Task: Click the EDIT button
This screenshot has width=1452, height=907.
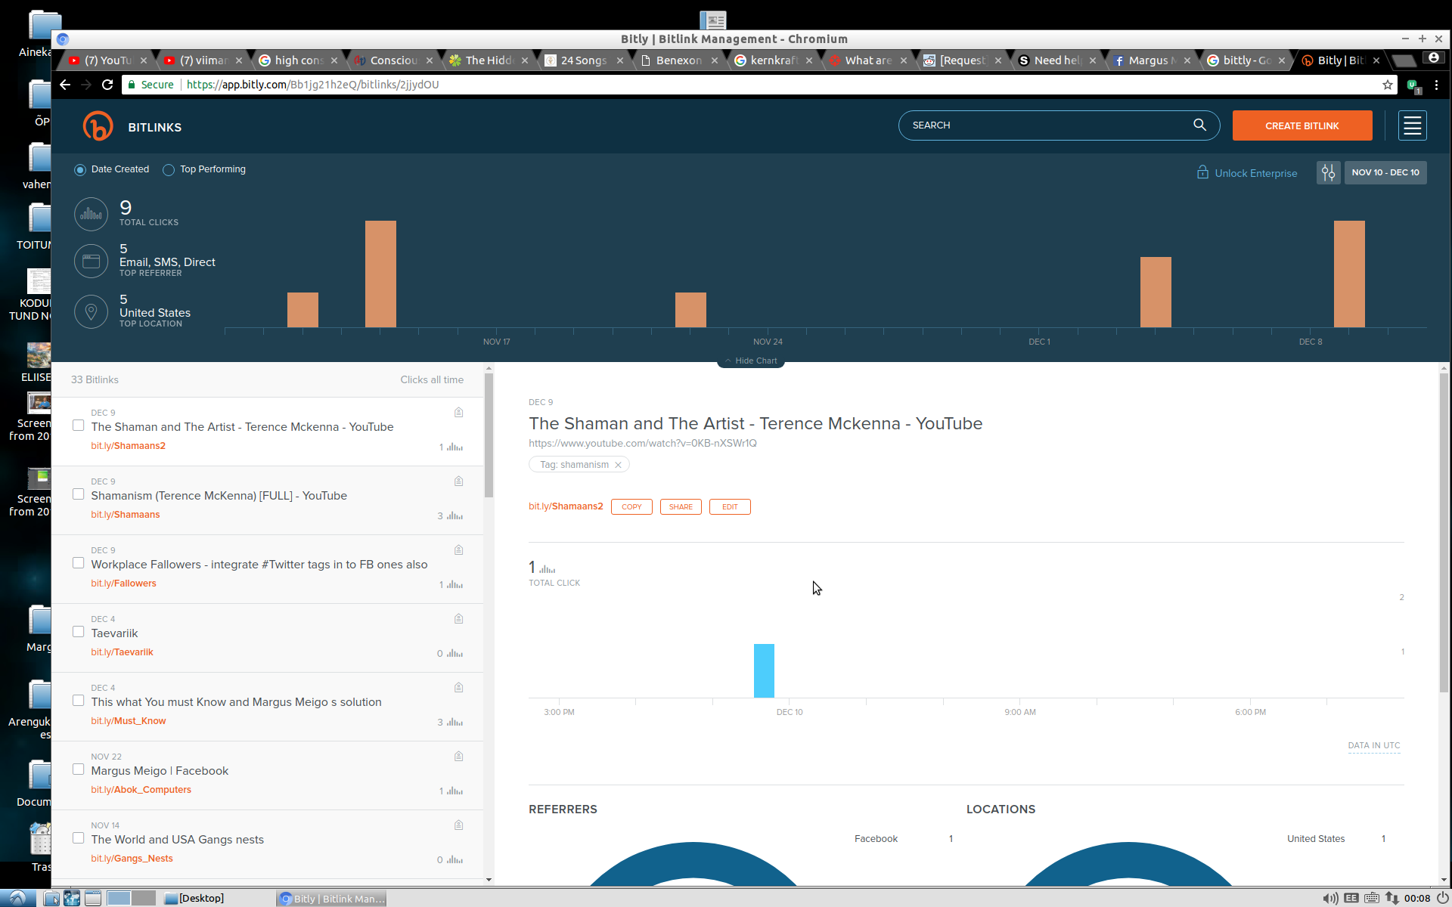Action: pyautogui.click(x=730, y=506)
